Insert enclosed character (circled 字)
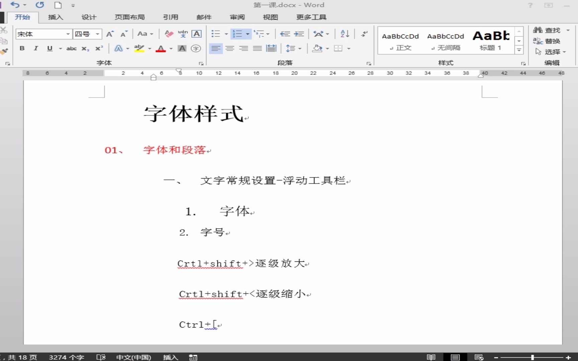578x361 pixels. click(x=196, y=48)
